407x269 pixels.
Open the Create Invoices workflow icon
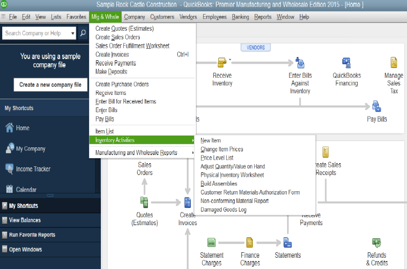point(187,203)
